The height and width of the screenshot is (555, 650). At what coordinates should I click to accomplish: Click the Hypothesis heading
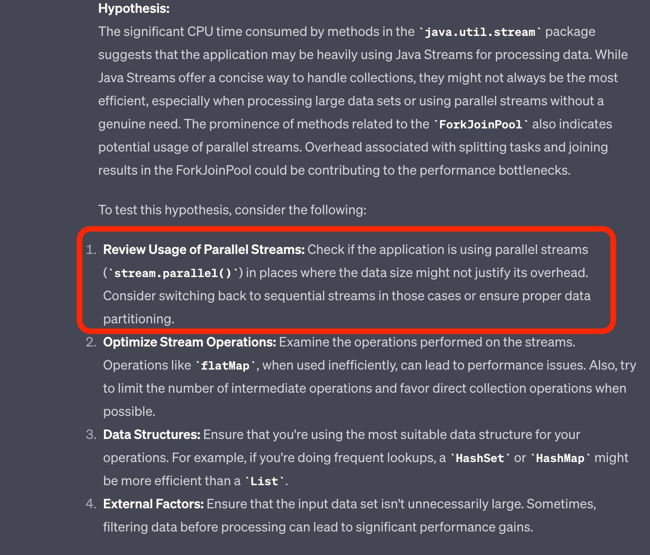click(134, 9)
